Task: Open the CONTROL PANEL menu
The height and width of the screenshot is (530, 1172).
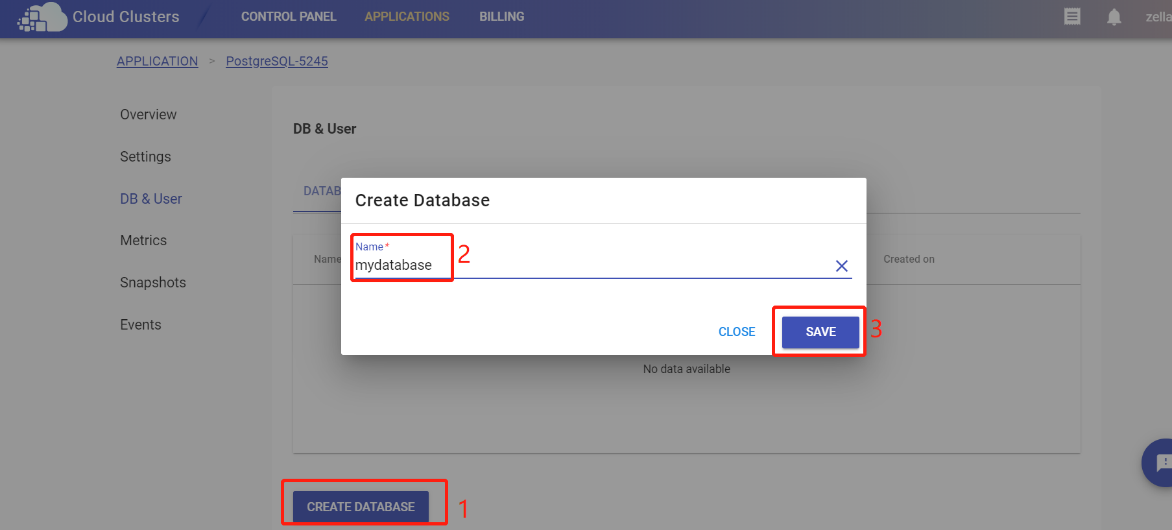Action: pyautogui.click(x=289, y=17)
